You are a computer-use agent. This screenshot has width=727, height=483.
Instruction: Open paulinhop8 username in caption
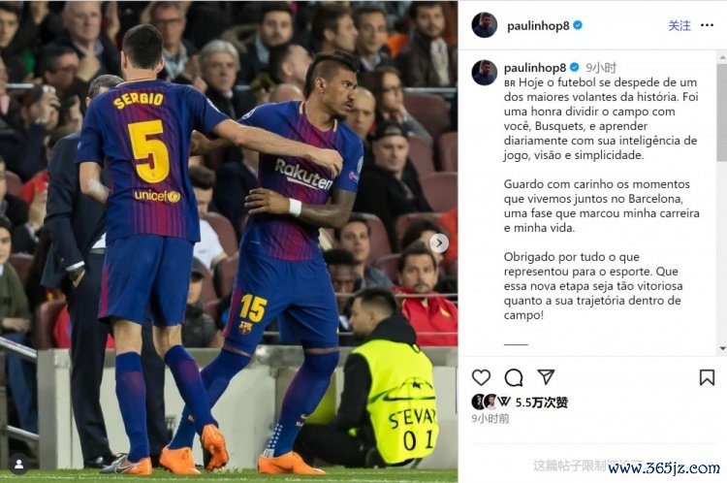click(x=534, y=68)
